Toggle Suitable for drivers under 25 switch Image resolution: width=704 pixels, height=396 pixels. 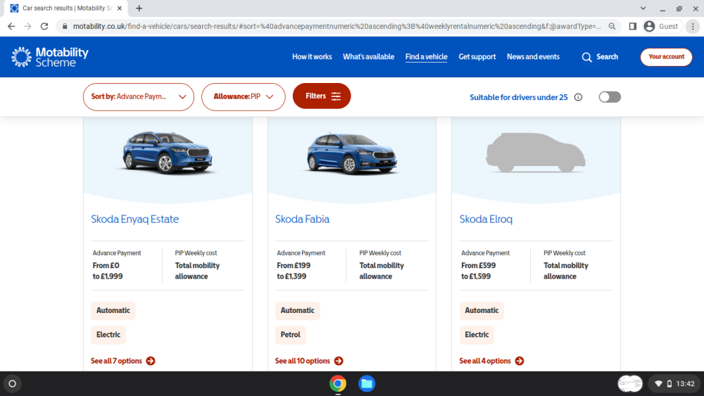pyautogui.click(x=610, y=97)
